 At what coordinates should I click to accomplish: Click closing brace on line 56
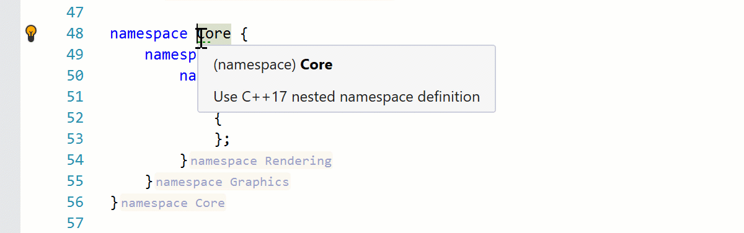point(114,203)
